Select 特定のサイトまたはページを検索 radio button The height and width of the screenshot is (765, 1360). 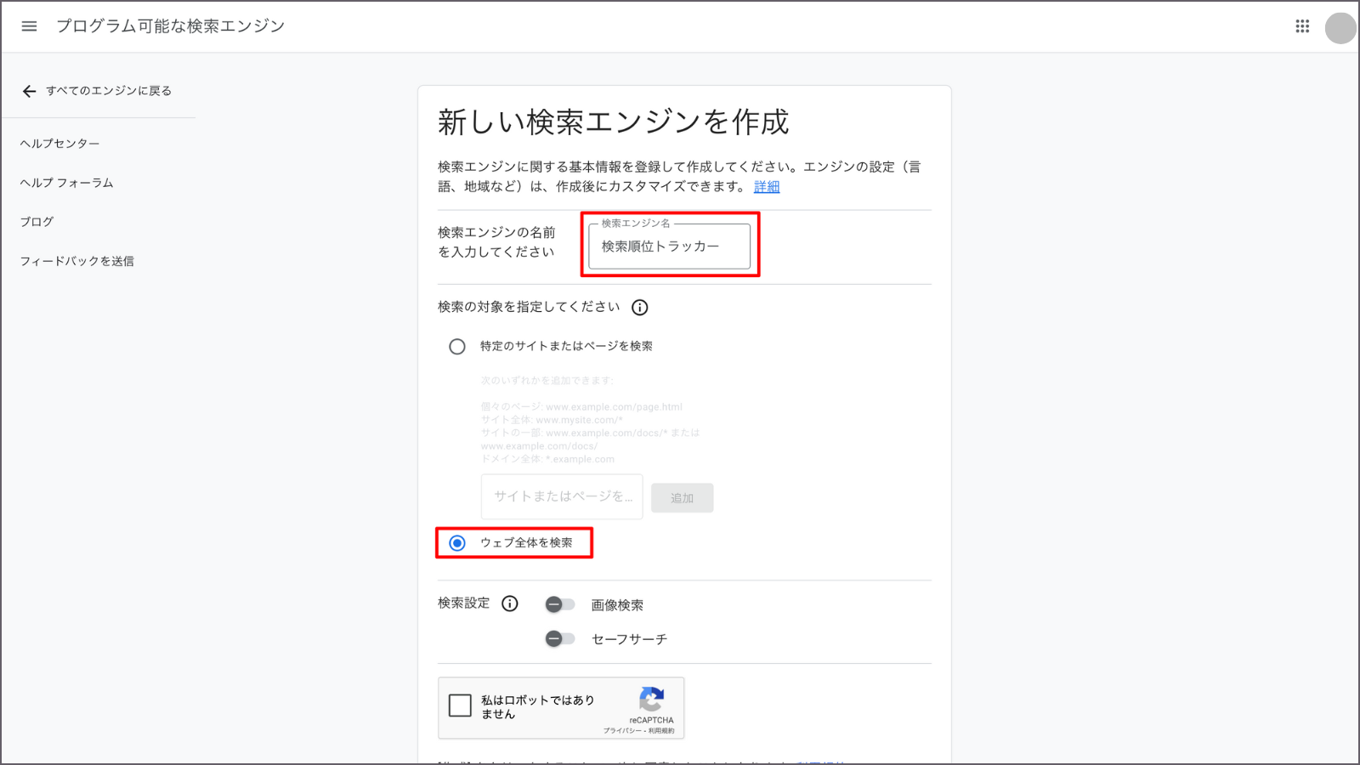tap(457, 347)
